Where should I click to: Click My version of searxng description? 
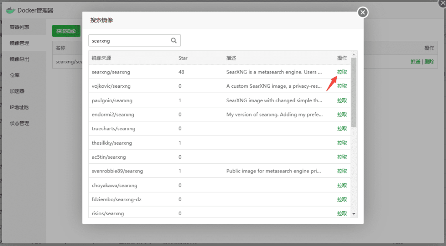[274, 115]
